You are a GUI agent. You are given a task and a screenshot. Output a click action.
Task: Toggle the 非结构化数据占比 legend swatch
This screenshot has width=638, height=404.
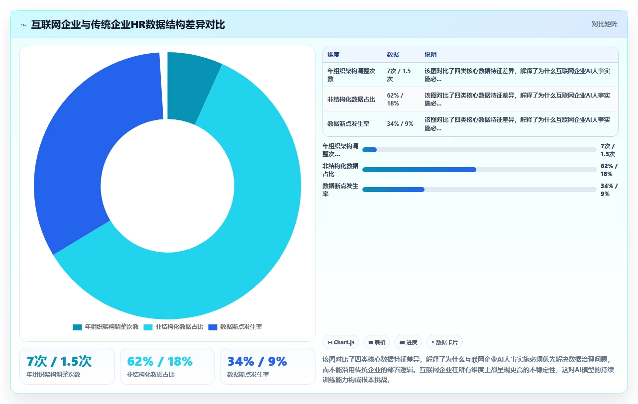point(148,327)
